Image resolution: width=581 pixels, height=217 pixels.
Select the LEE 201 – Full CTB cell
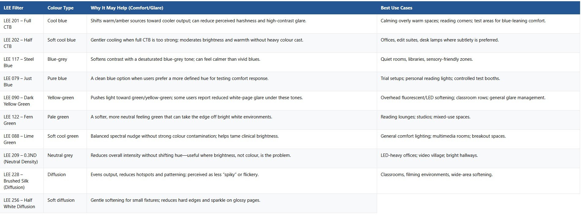(x=17, y=24)
